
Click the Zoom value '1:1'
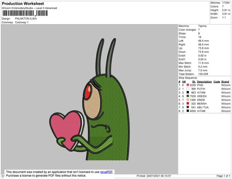point(224,18)
